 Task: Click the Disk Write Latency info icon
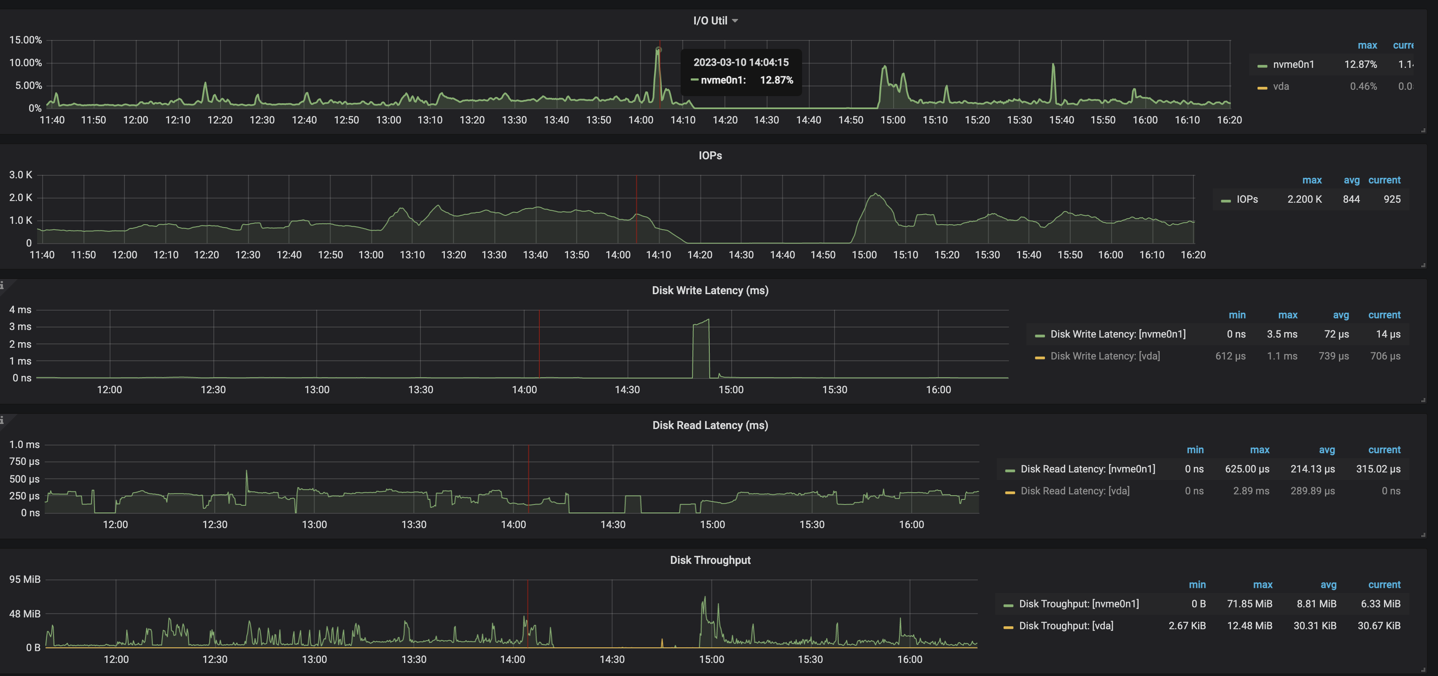tap(2, 286)
